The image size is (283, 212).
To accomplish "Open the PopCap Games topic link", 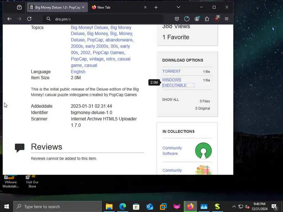I will click(x=108, y=53).
